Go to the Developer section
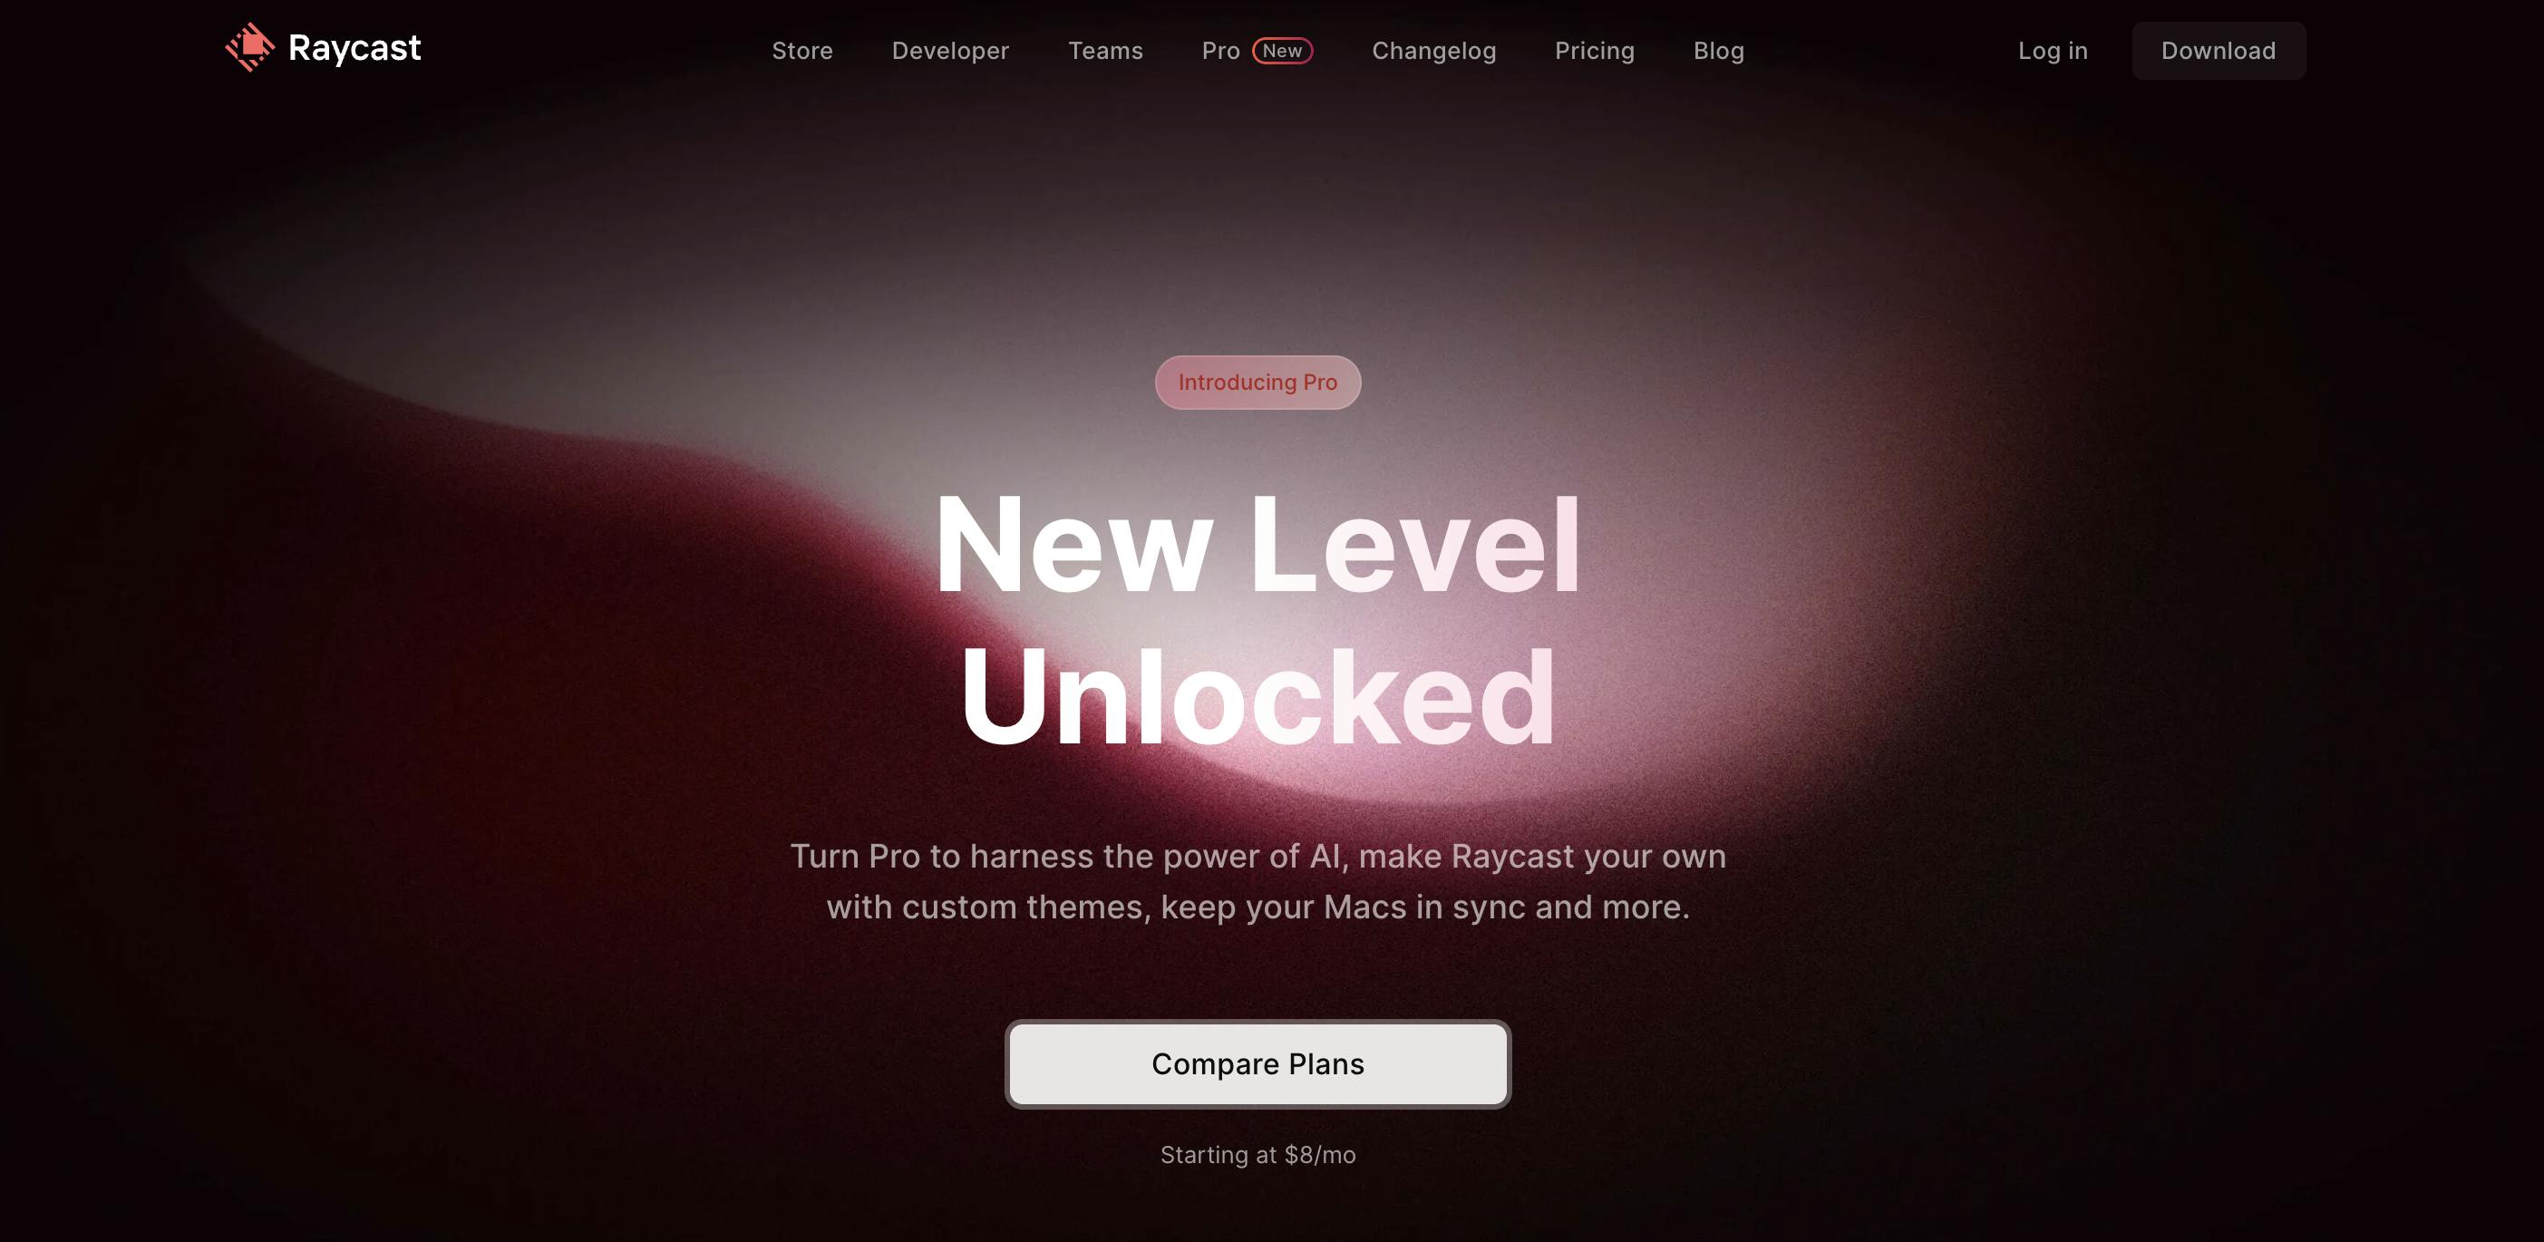The width and height of the screenshot is (2544, 1242). click(x=950, y=51)
